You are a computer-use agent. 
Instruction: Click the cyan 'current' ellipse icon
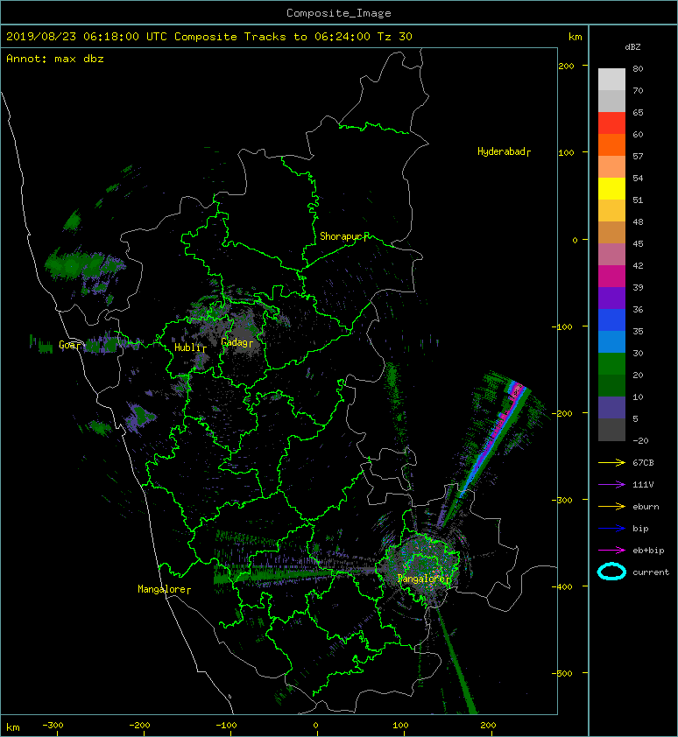click(611, 572)
